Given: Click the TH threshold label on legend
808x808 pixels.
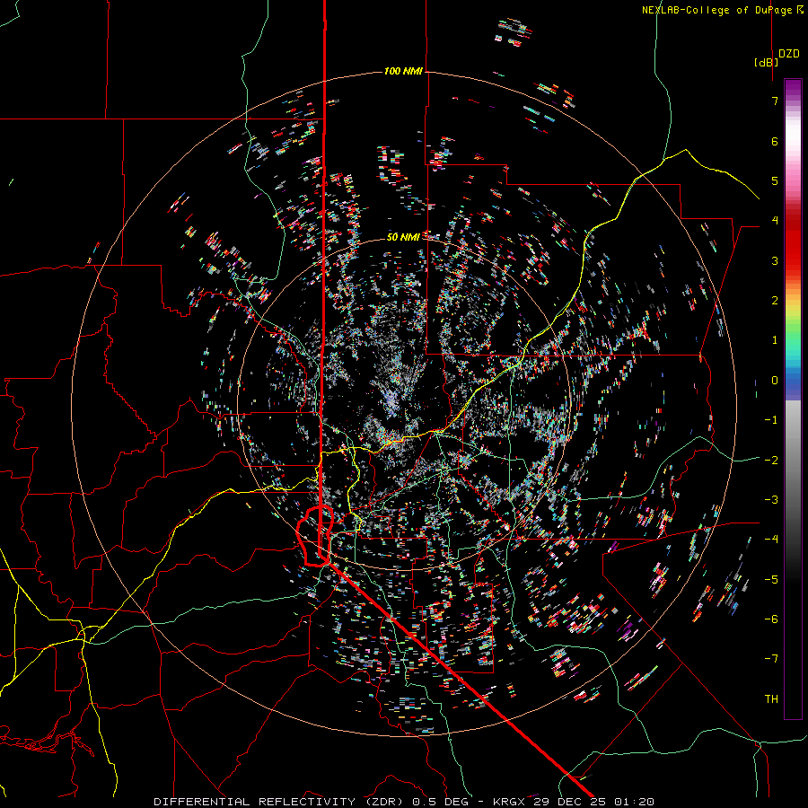Looking at the screenshot, I should (771, 699).
